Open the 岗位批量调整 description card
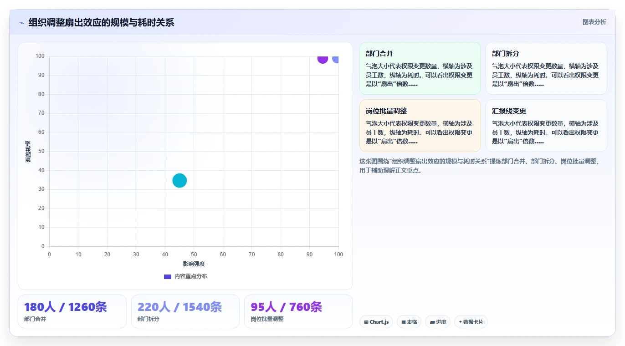 pos(420,126)
